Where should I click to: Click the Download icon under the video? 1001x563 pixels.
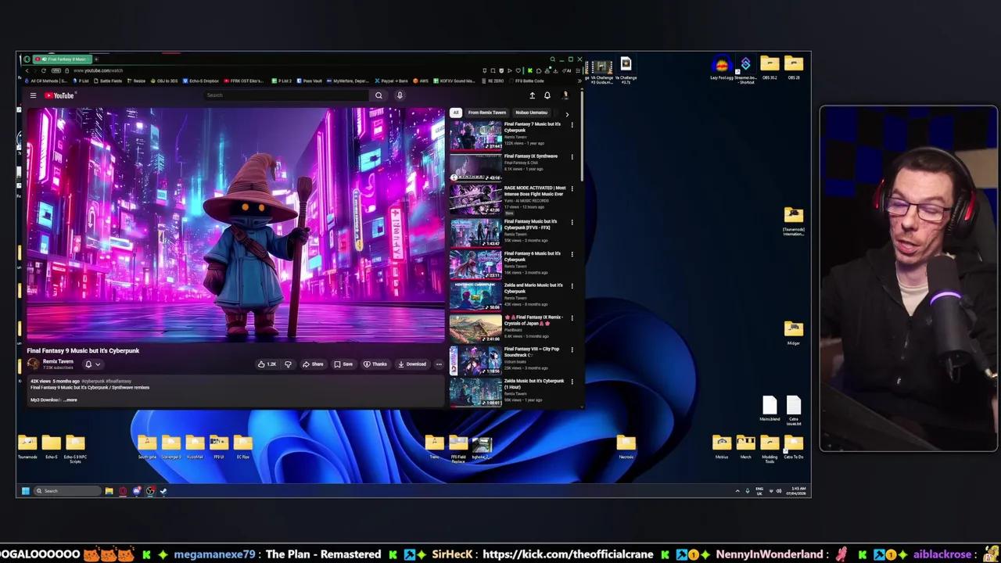[414, 364]
